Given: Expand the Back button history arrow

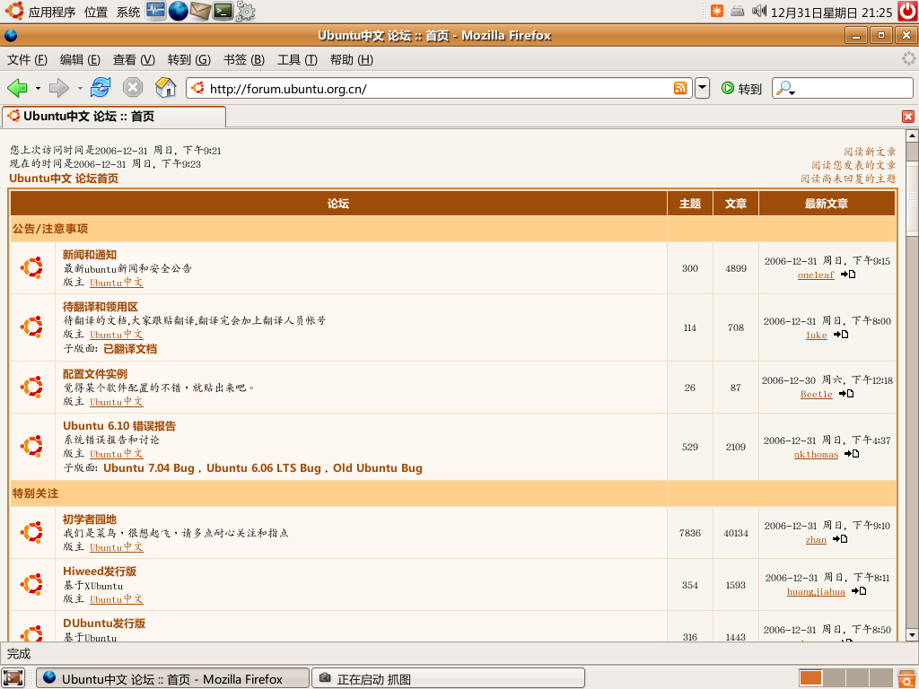Looking at the screenshot, I should coord(38,89).
